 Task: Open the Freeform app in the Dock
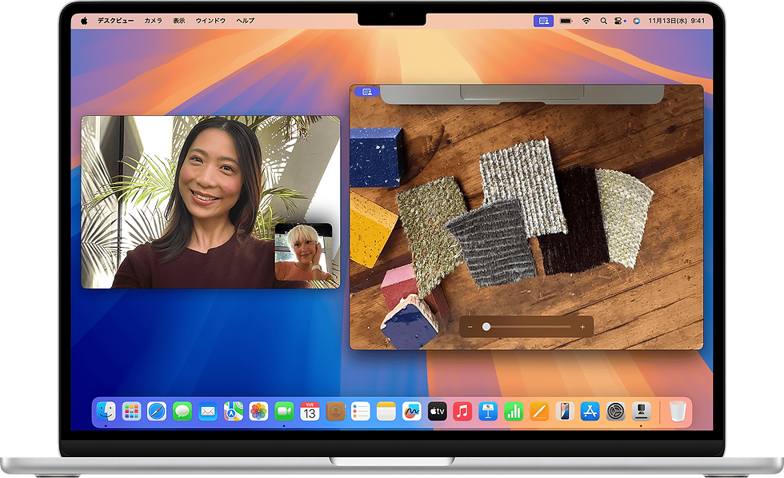tap(411, 412)
